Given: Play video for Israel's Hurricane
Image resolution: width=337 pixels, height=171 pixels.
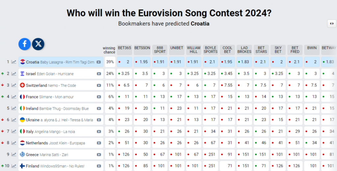Looking at the screenshot, I should [x=99, y=74].
